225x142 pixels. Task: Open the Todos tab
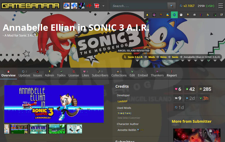[x=61, y=74]
